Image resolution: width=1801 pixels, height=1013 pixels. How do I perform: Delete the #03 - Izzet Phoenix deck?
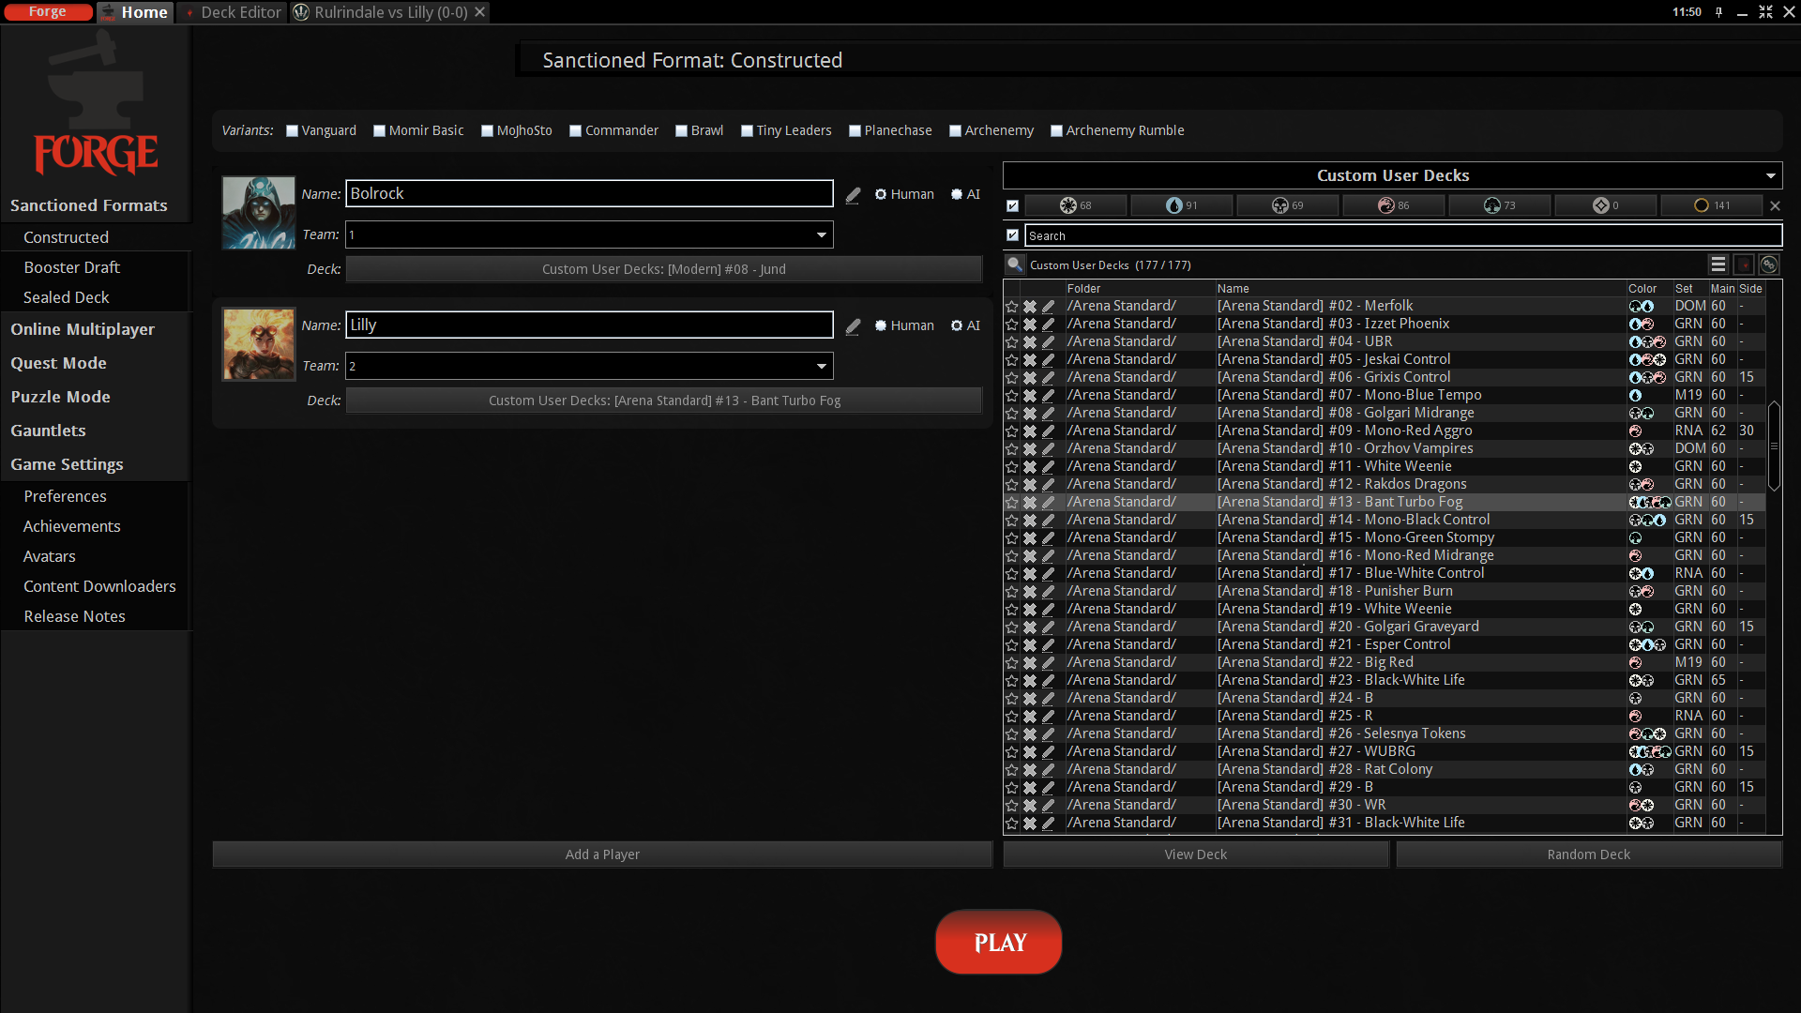[x=1030, y=324]
